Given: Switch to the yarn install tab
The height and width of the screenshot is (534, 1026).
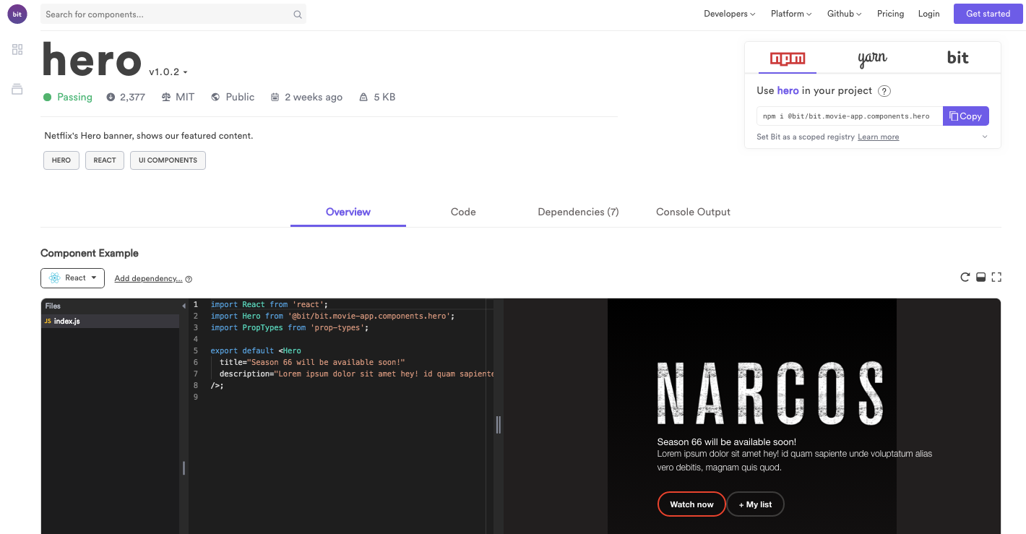Looking at the screenshot, I should (x=872, y=57).
